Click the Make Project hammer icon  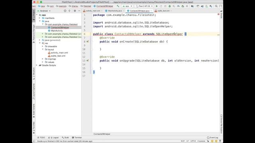118,6
